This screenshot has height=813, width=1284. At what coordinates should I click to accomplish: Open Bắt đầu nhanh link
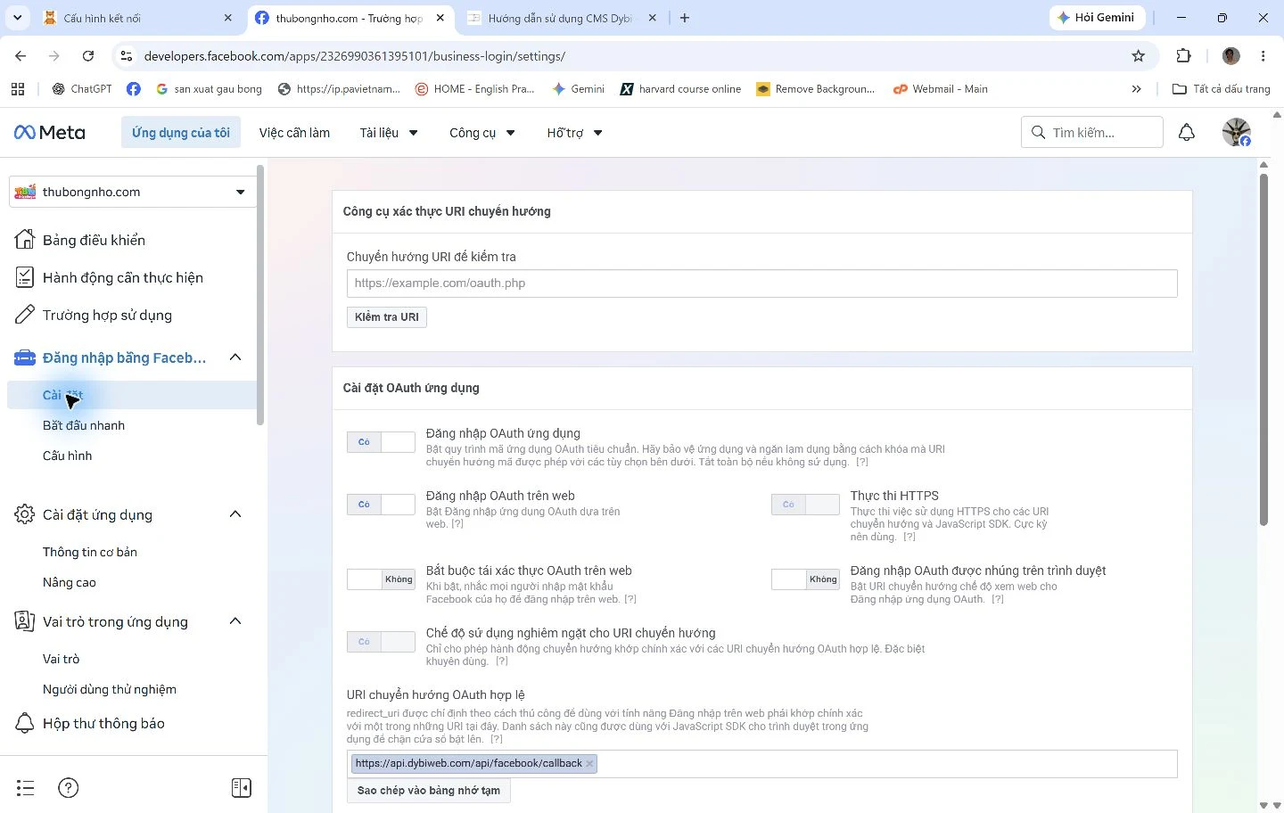point(84,425)
